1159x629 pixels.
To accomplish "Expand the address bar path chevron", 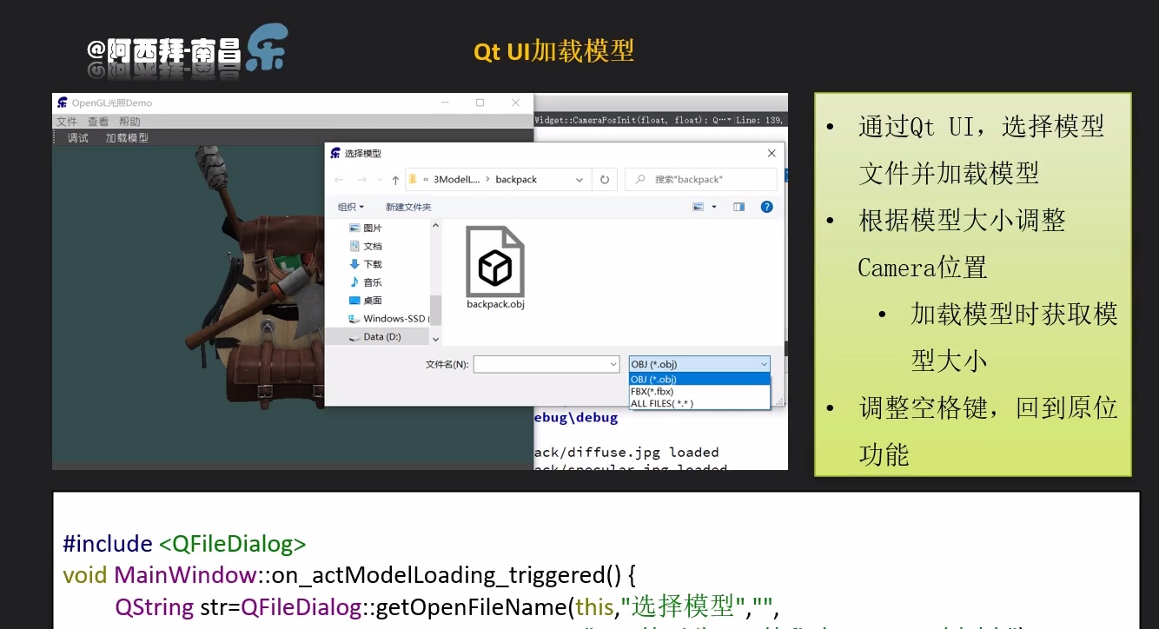I will (x=579, y=179).
